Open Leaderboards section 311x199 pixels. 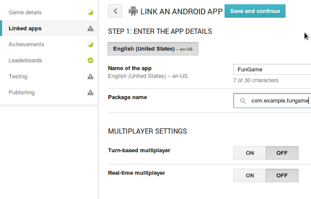coord(49,60)
